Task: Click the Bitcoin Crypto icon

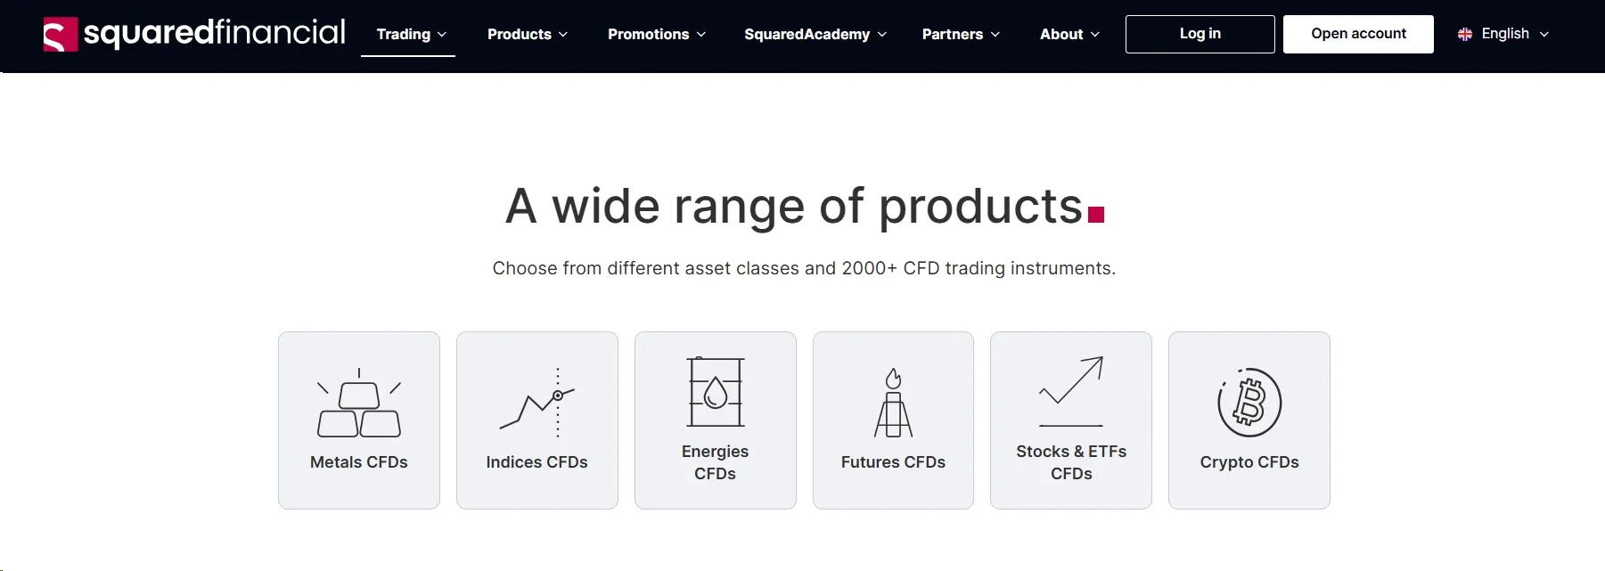Action: (x=1249, y=403)
